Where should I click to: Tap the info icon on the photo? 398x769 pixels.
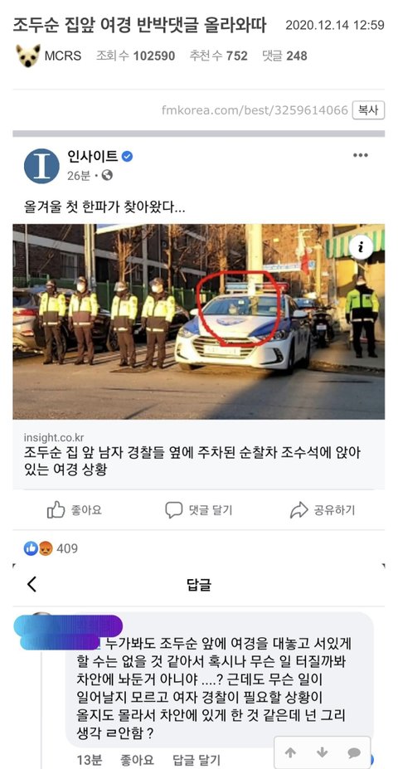point(362,248)
